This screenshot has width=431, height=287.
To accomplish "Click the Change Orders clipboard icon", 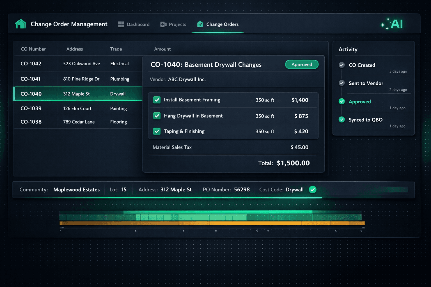I will (x=200, y=24).
